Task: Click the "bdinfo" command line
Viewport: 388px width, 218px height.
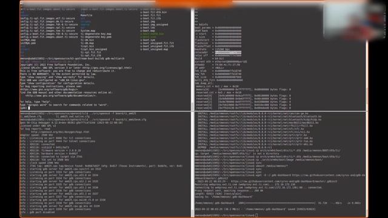Action: (x=201, y=24)
